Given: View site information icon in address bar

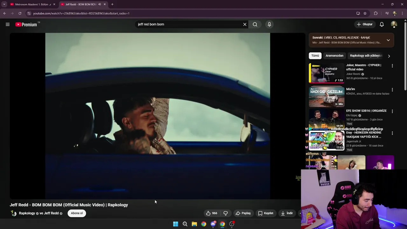Looking at the screenshot, I should pos(29,13).
